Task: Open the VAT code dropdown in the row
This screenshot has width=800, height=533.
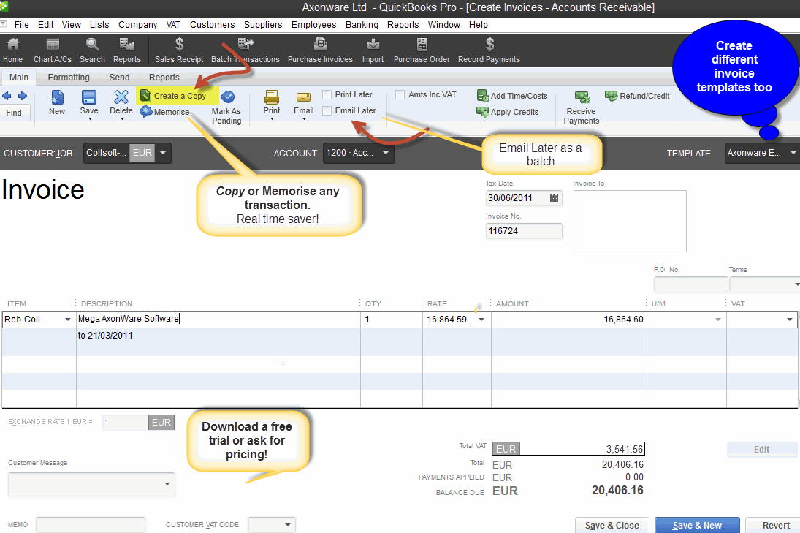Action: point(790,320)
